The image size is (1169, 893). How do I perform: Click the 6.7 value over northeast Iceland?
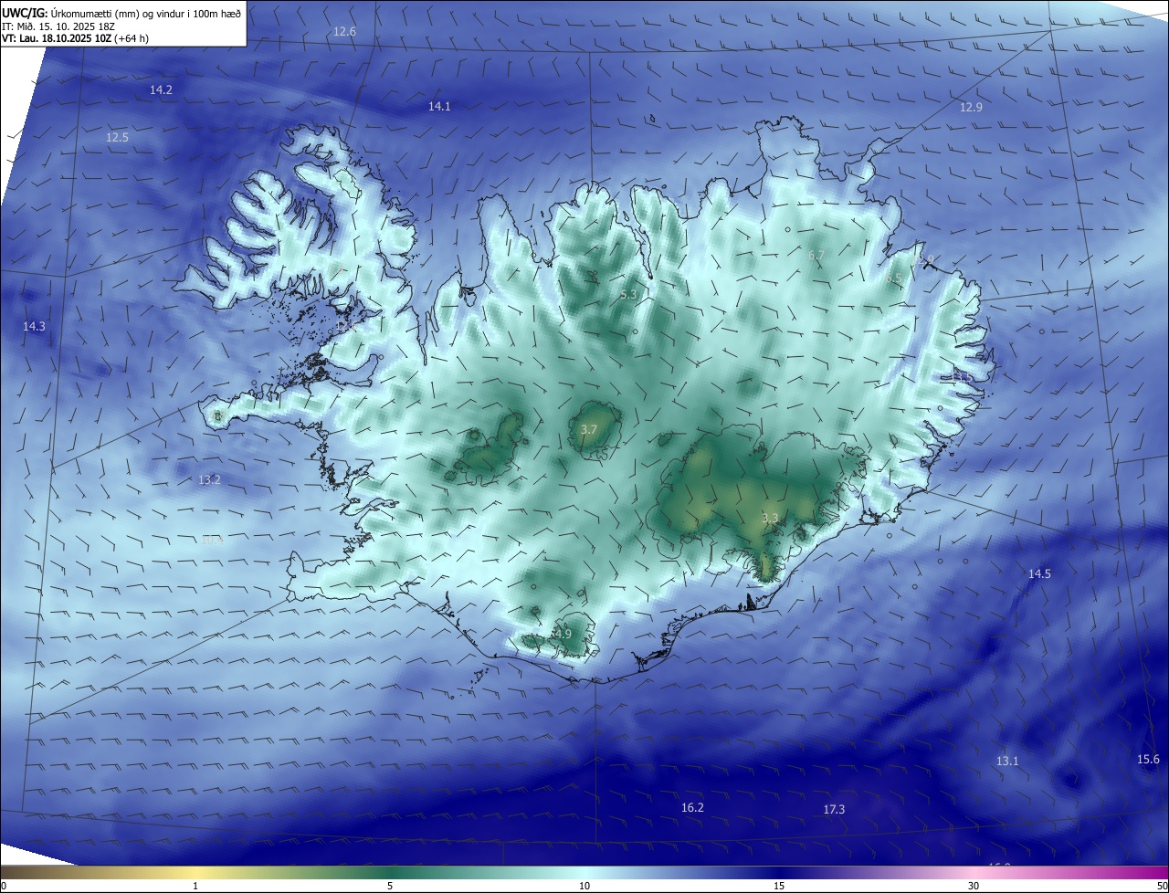tap(816, 255)
